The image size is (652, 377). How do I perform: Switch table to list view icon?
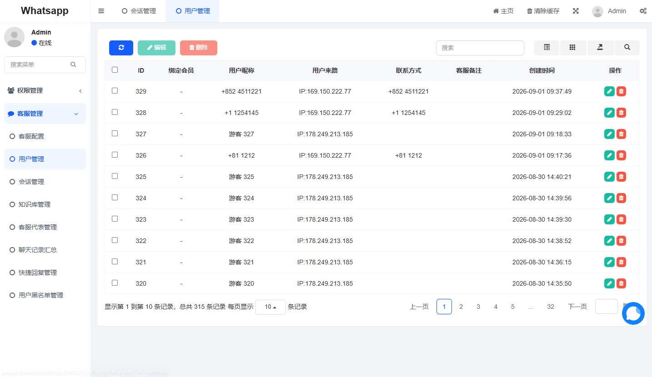547,48
